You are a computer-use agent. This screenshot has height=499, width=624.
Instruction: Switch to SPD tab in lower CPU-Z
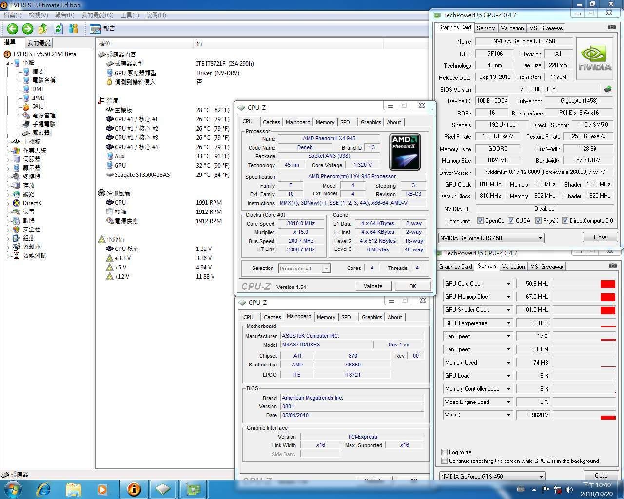click(346, 317)
